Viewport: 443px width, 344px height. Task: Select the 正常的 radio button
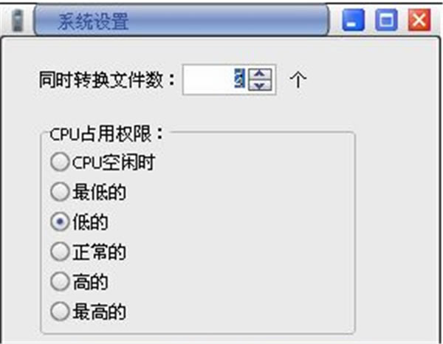(60, 252)
